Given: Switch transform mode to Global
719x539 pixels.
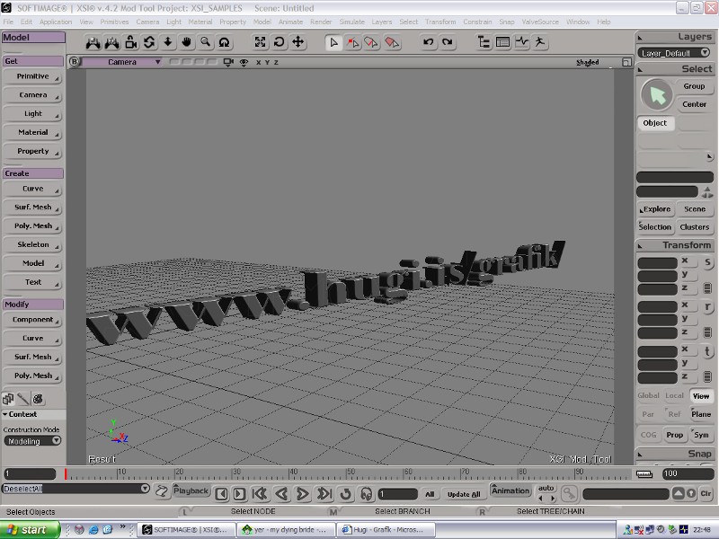Looking at the screenshot, I should (648, 395).
